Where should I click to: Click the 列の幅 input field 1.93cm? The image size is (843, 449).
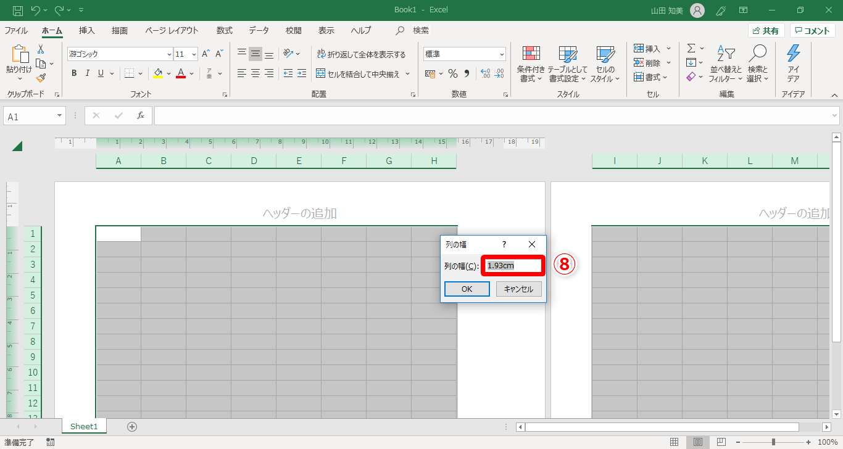point(513,266)
